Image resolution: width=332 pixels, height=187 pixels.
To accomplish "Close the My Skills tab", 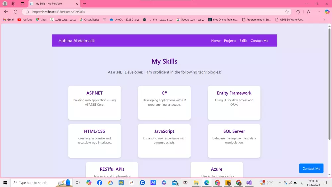I will (77, 4).
